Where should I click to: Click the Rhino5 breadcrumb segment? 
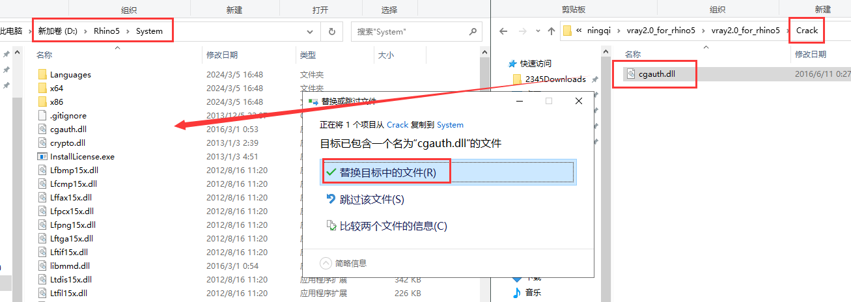(108, 31)
